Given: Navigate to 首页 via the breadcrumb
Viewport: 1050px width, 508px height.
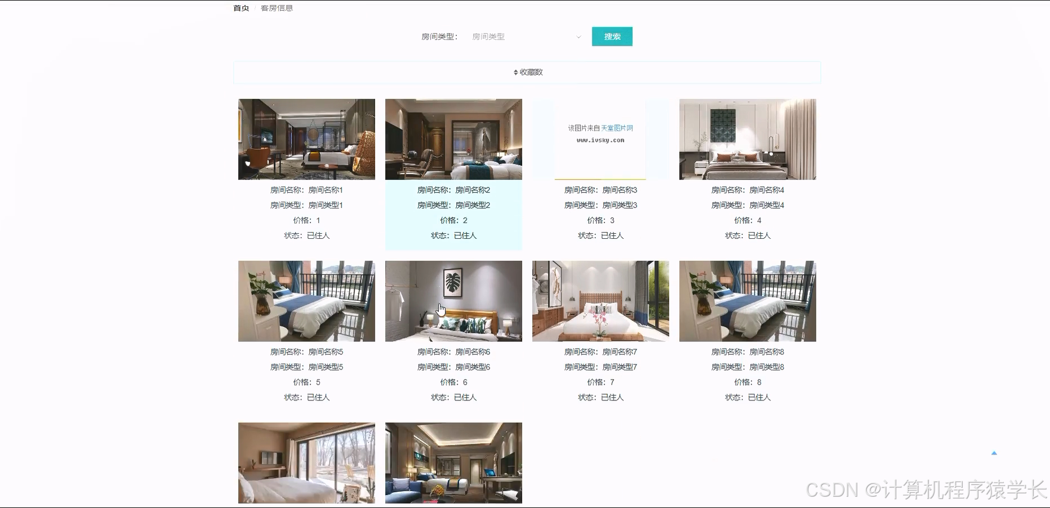Looking at the screenshot, I should pos(240,8).
